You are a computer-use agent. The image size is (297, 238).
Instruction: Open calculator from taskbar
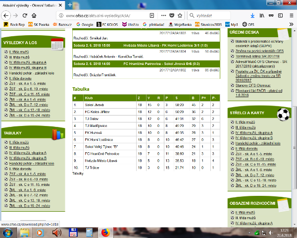point(89,233)
